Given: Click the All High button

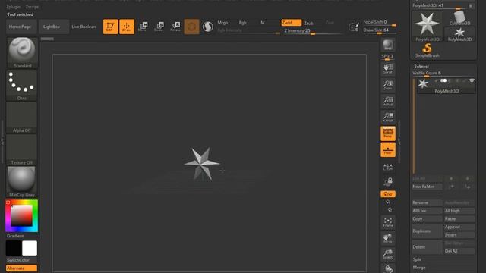Looking at the screenshot, I should click(459, 211).
